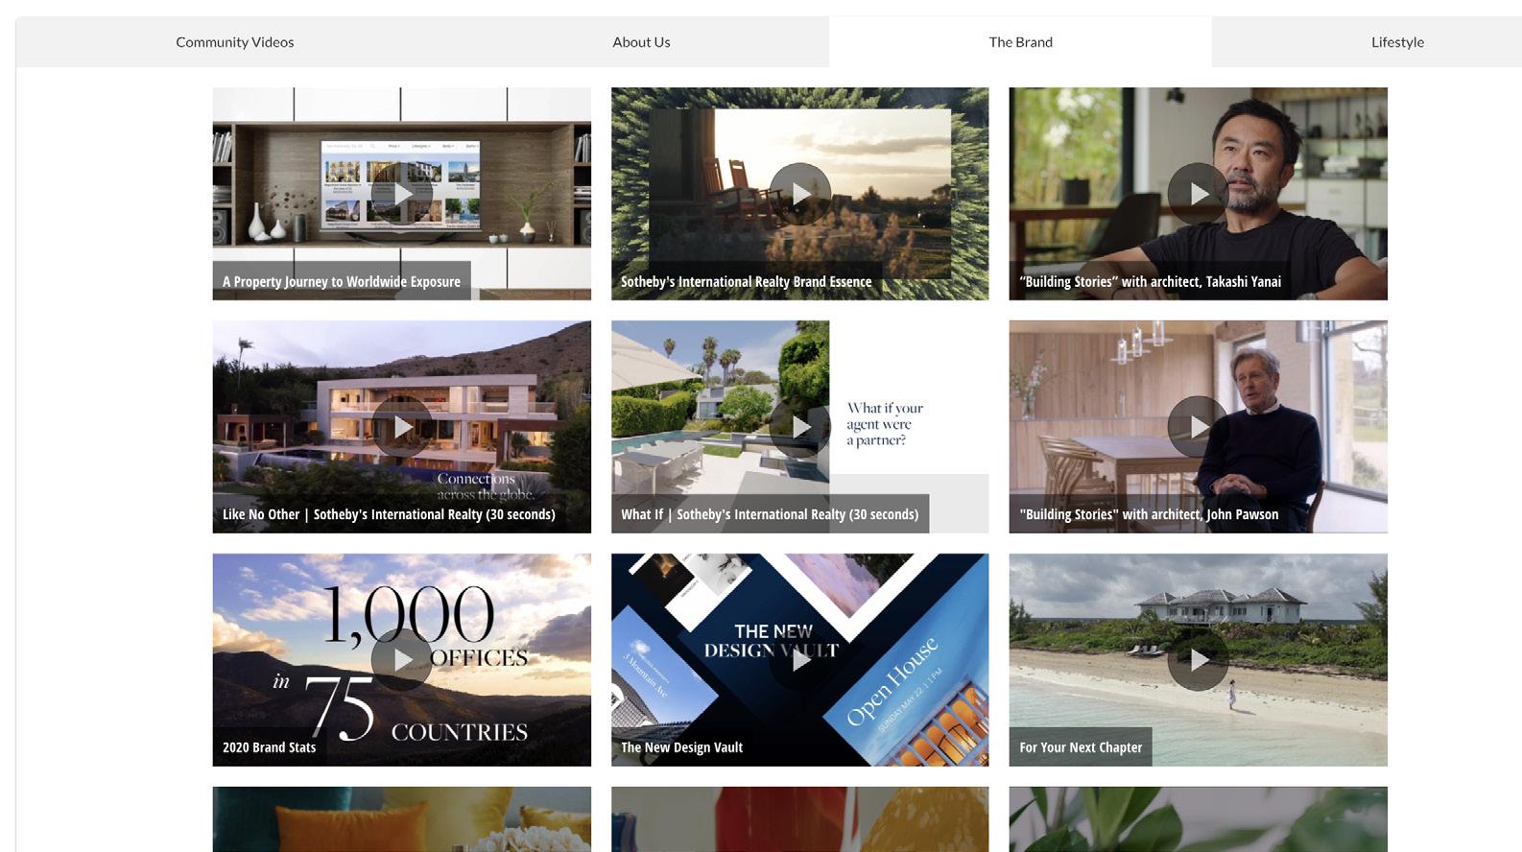
Task: Click the "For Your Next Chapter" caption
Action: [1081, 747]
